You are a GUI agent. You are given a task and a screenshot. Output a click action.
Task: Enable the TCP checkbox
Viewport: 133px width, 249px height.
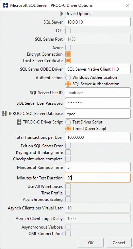(x=68, y=30)
